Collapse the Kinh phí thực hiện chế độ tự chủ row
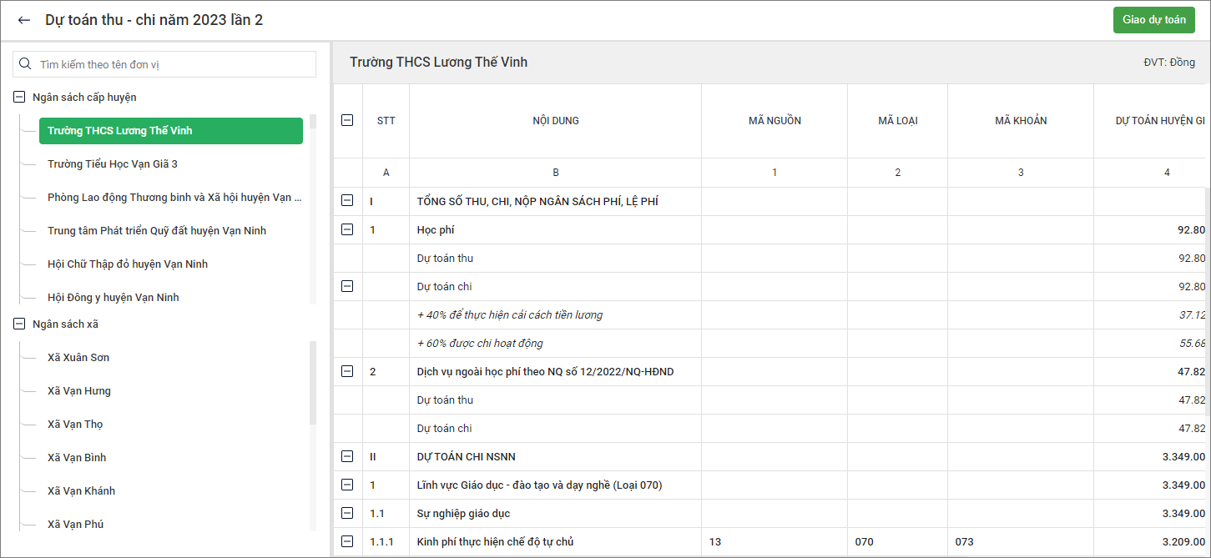Image resolution: width=1211 pixels, height=558 pixels. [347, 542]
